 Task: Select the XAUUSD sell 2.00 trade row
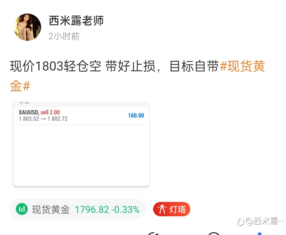point(81,115)
